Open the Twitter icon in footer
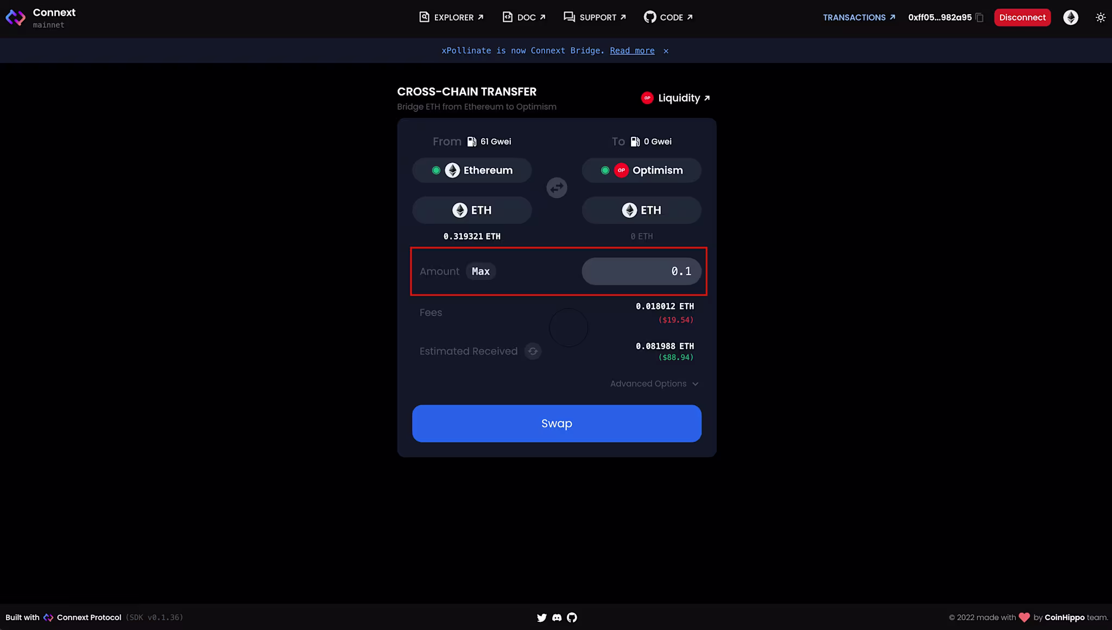The width and height of the screenshot is (1112, 630). [541, 618]
